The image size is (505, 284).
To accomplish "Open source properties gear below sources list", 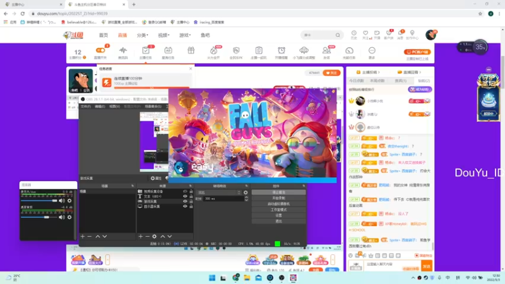I will click(154, 236).
